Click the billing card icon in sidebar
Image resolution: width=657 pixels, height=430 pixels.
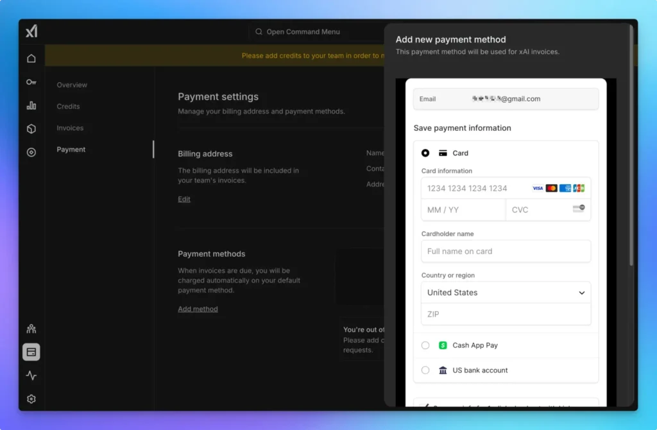tap(31, 352)
